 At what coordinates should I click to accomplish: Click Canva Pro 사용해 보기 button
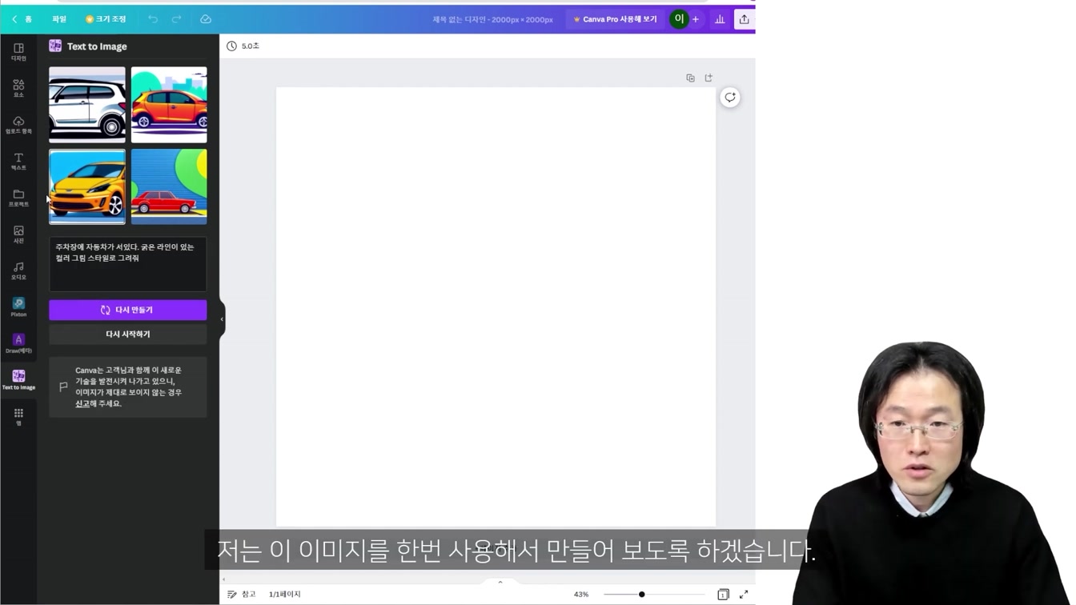(615, 19)
